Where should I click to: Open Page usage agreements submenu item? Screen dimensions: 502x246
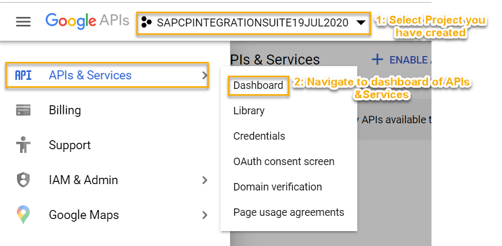click(289, 212)
